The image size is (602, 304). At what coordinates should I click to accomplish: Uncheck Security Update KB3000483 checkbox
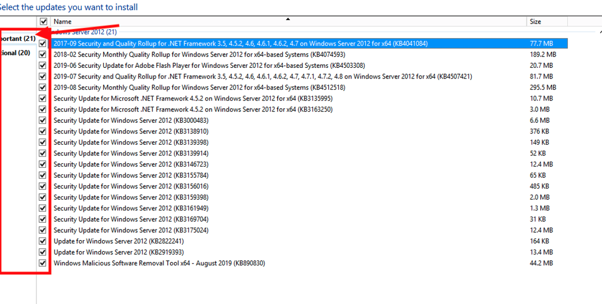[x=43, y=121]
